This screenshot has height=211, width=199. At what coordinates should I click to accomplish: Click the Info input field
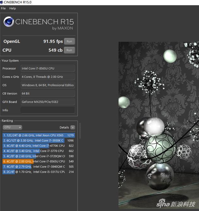coord(48,110)
